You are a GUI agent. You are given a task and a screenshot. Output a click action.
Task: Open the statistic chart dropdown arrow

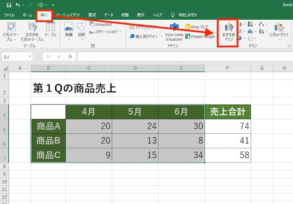pyautogui.click(x=255, y=31)
